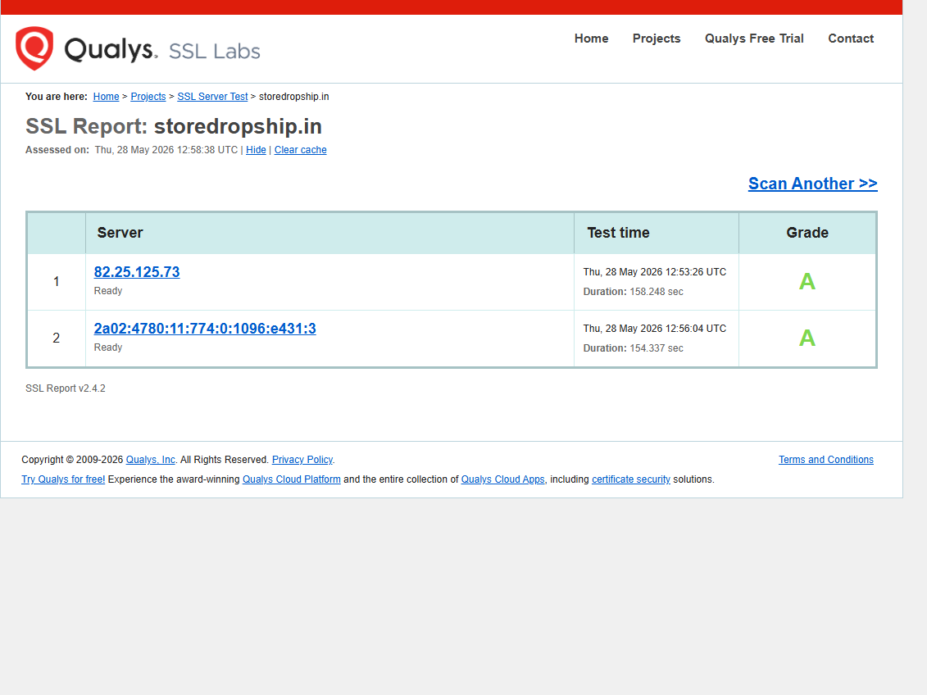This screenshot has width=927, height=695.
Task: Click row number 2 cell
Action: 57,338
